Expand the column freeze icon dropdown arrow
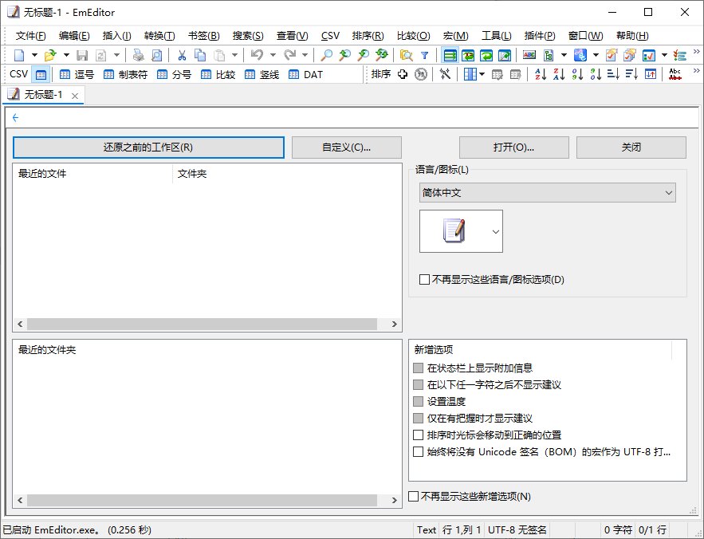 click(x=482, y=74)
